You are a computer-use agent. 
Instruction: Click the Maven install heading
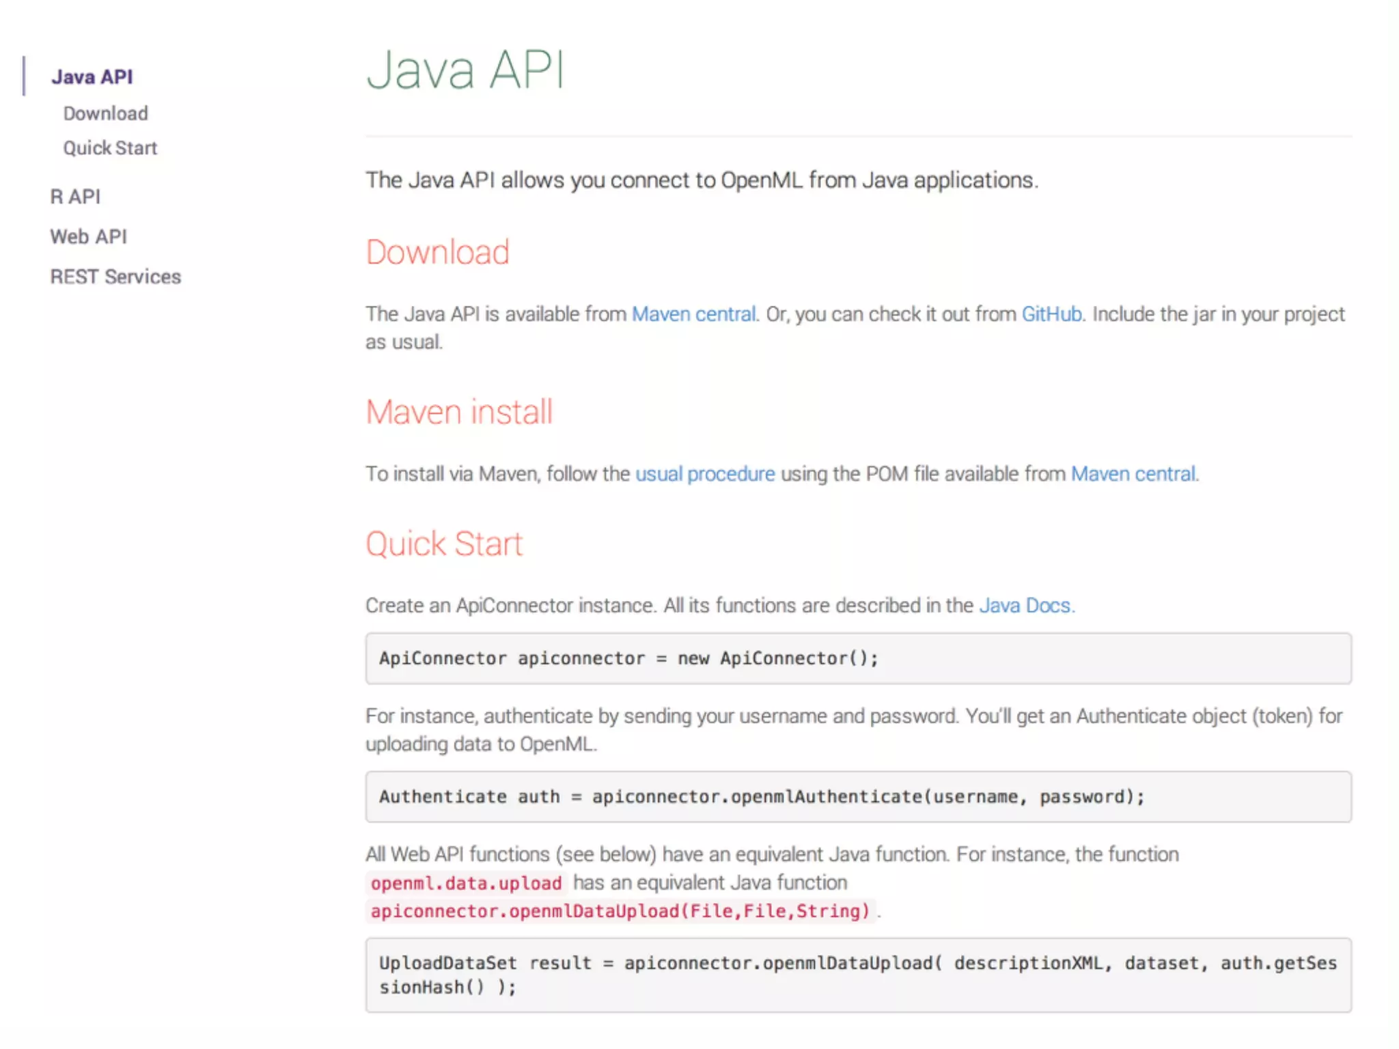click(x=459, y=412)
